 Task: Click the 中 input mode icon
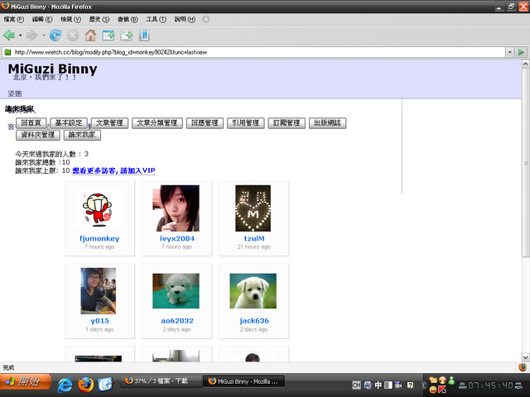click(x=378, y=385)
